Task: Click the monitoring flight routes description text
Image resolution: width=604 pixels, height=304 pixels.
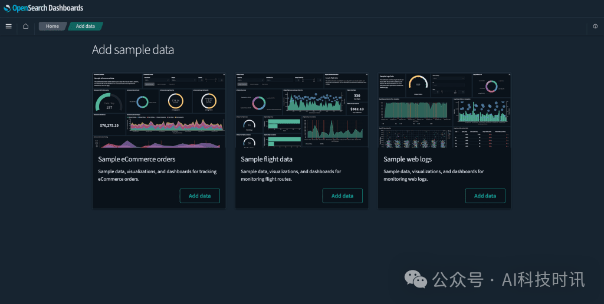Action: [x=291, y=175]
